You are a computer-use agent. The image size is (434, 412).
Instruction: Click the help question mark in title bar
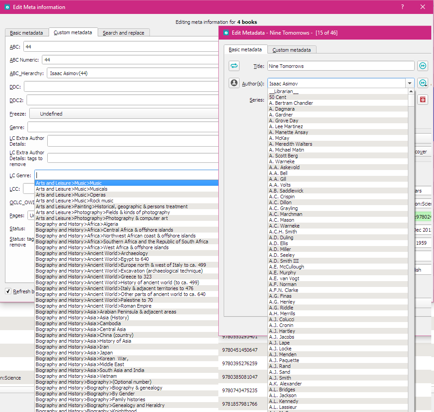point(402,7)
